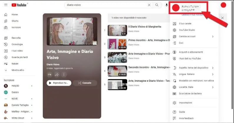Open the 6:31 video thumbnail

tap(117, 30)
